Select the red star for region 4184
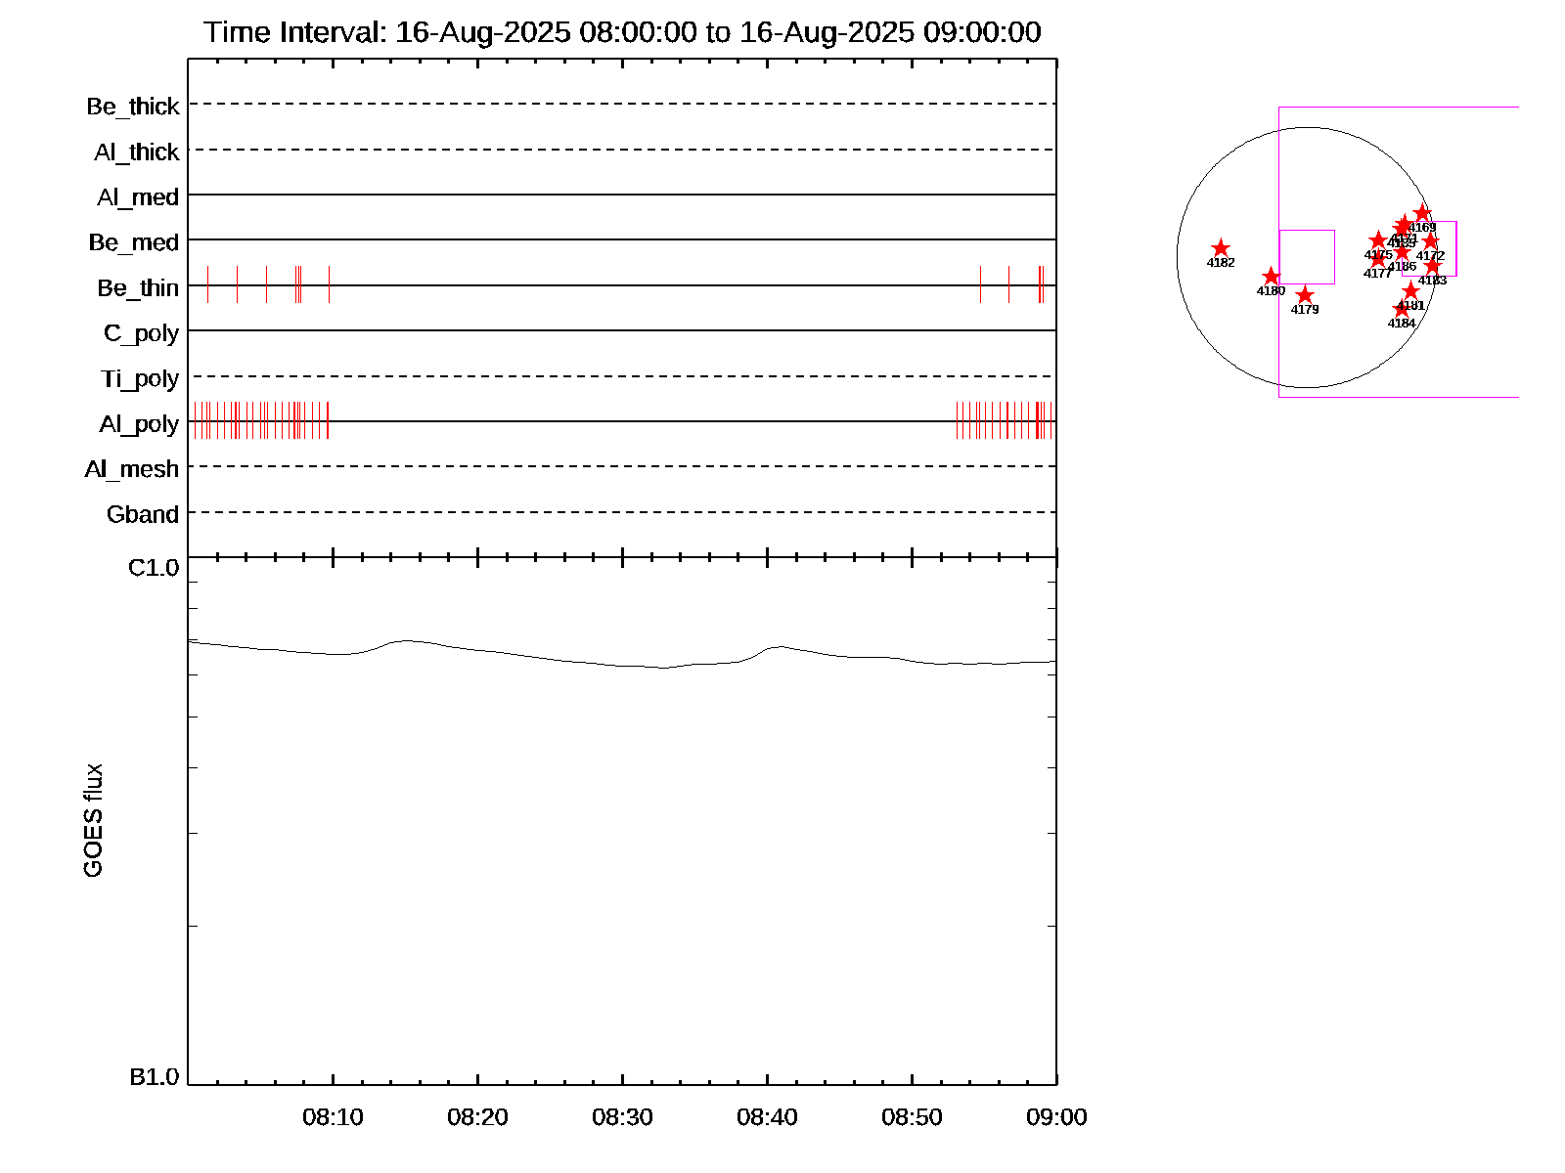This screenshot has width=1565, height=1173. (1402, 310)
